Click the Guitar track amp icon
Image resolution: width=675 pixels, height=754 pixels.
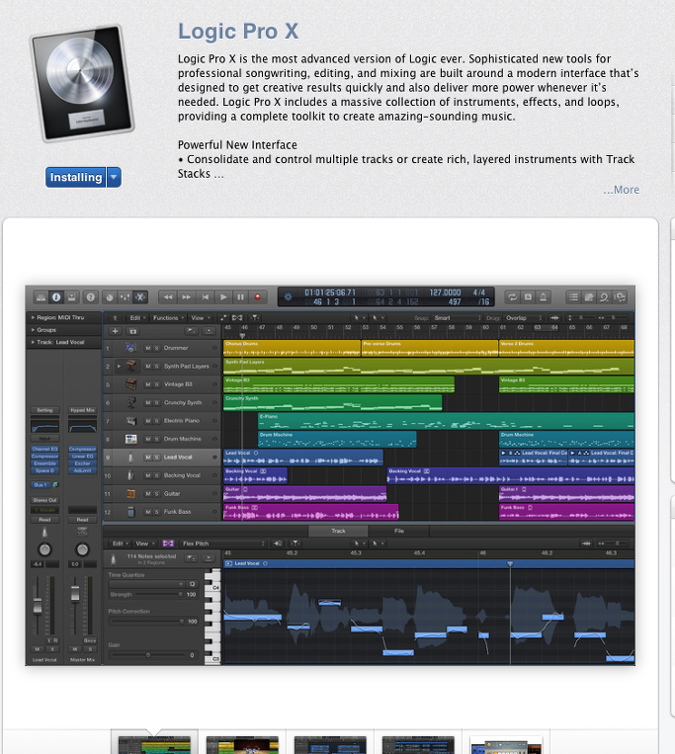(x=130, y=494)
